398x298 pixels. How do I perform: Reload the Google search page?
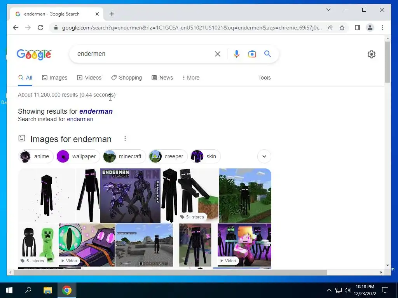tap(40, 28)
